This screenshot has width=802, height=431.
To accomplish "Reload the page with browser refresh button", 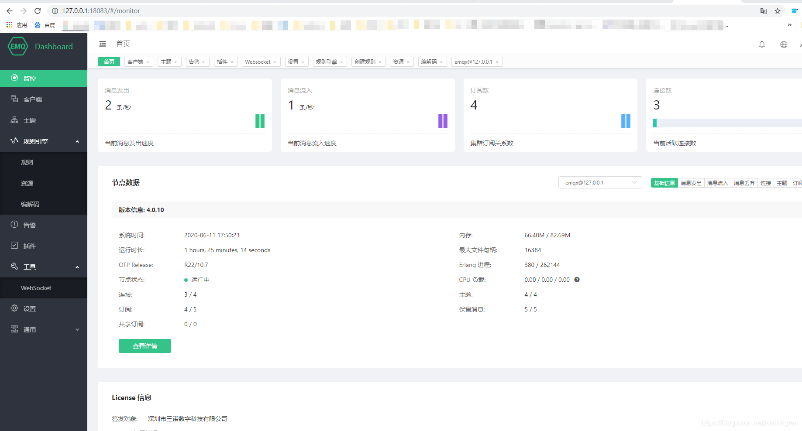I will click(x=38, y=11).
